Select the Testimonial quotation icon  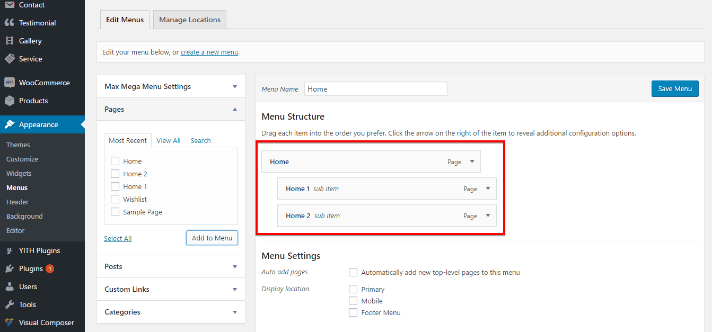point(9,22)
